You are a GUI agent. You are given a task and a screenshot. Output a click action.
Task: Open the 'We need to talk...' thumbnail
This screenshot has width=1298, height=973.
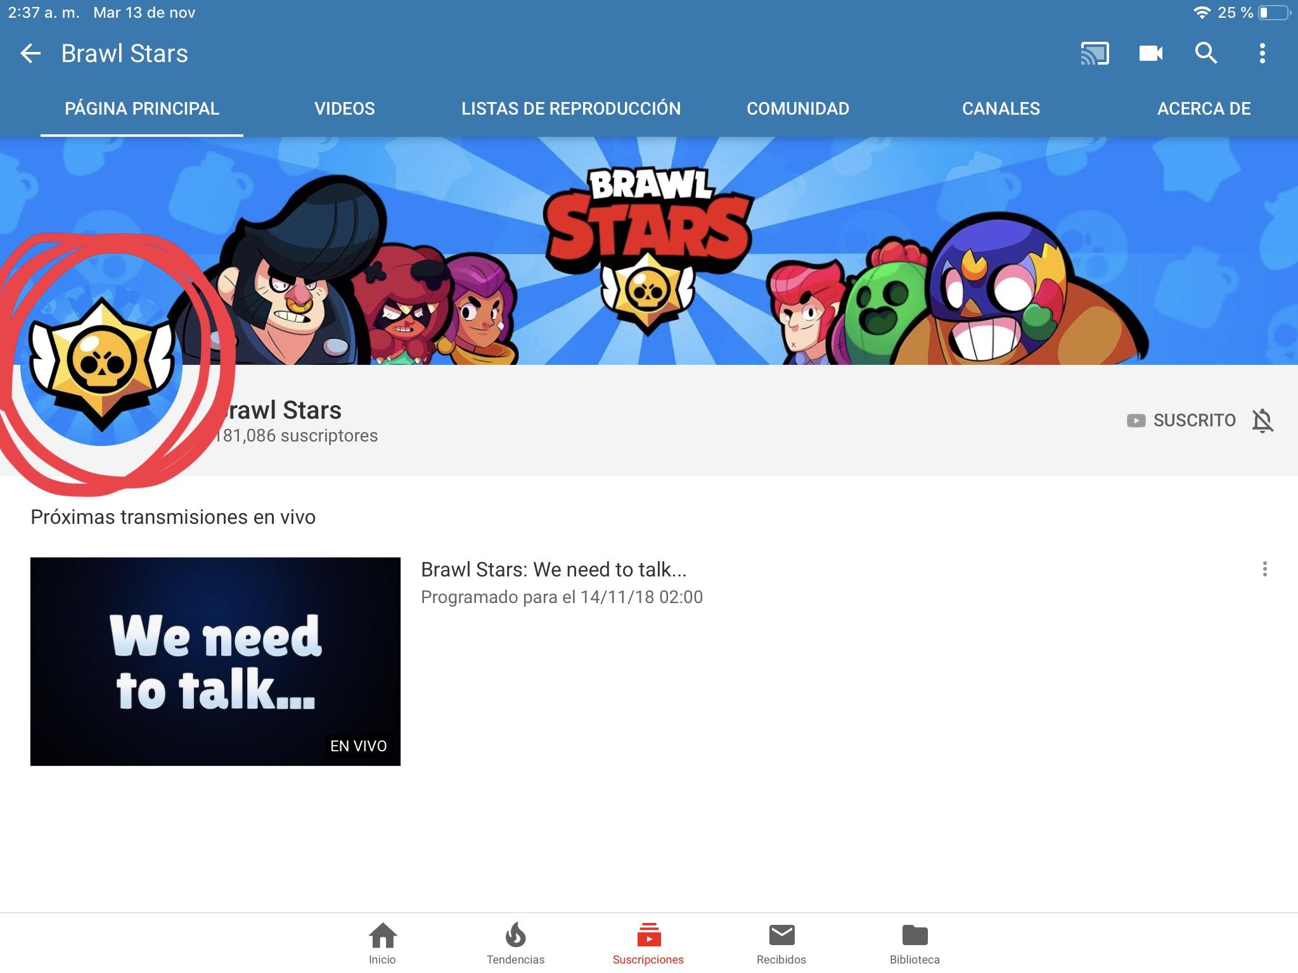click(x=215, y=661)
